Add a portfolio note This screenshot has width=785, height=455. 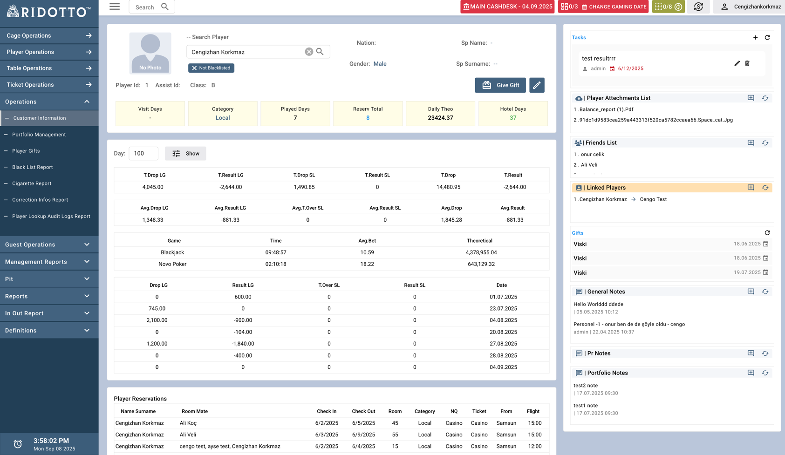click(x=751, y=373)
